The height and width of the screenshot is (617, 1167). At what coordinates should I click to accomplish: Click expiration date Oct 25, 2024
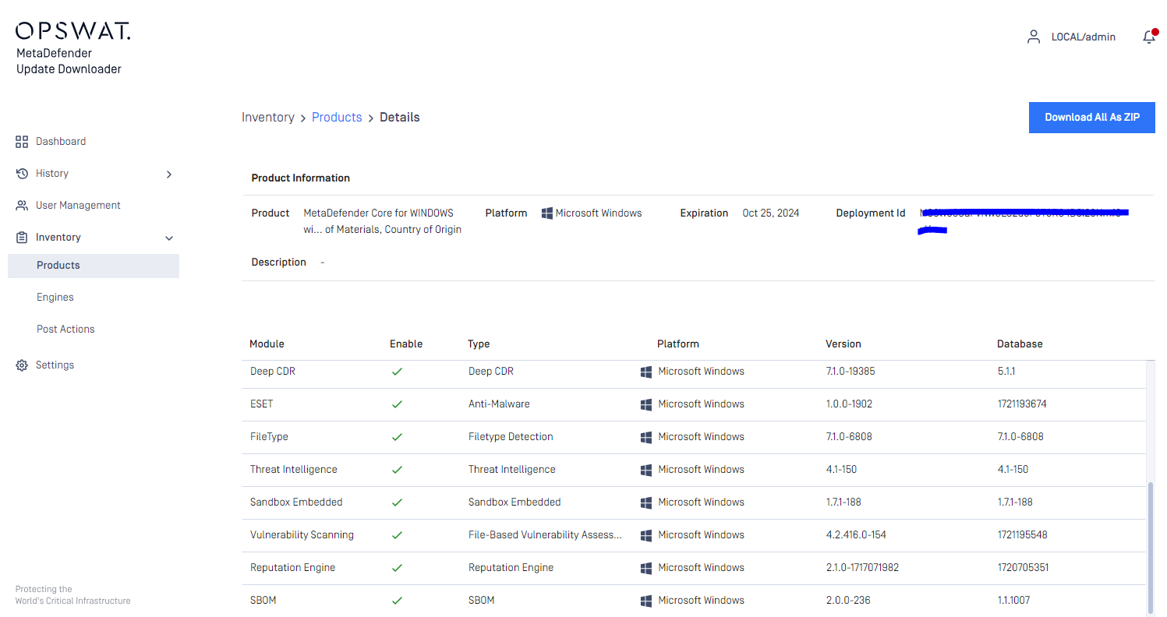[x=771, y=213]
